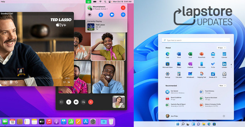Open the Apple TV app in the Dock
Image resolution: width=245 pixels, height=127 pixels.
[41, 121]
